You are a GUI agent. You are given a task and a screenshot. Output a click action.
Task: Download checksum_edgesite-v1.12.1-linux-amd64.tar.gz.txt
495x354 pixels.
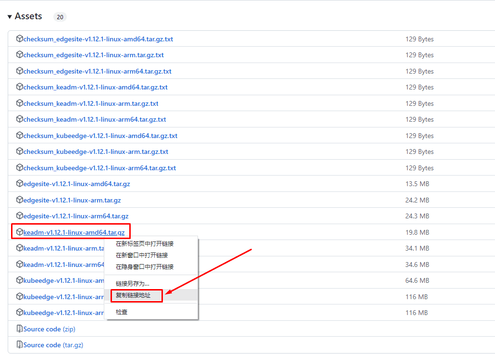(98, 39)
